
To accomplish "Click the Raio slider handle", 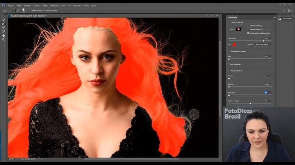I will tap(229, 59).
